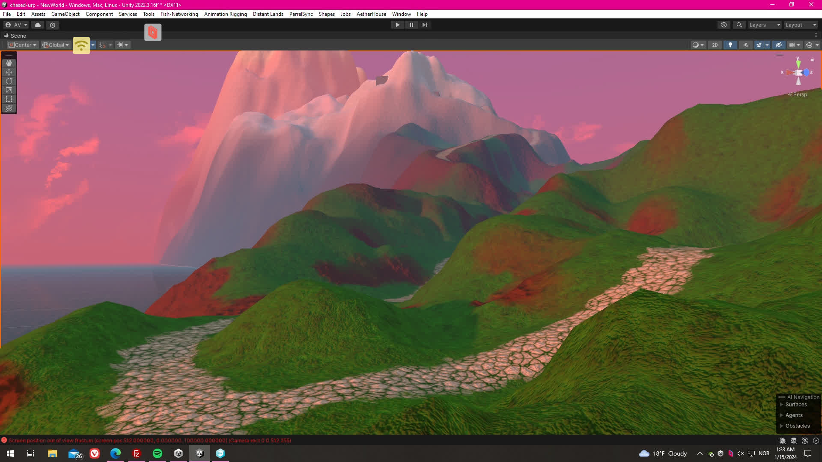This screenshot has width=822, height=462.
Task: Select the Scale tool
Action: point(9,90)
